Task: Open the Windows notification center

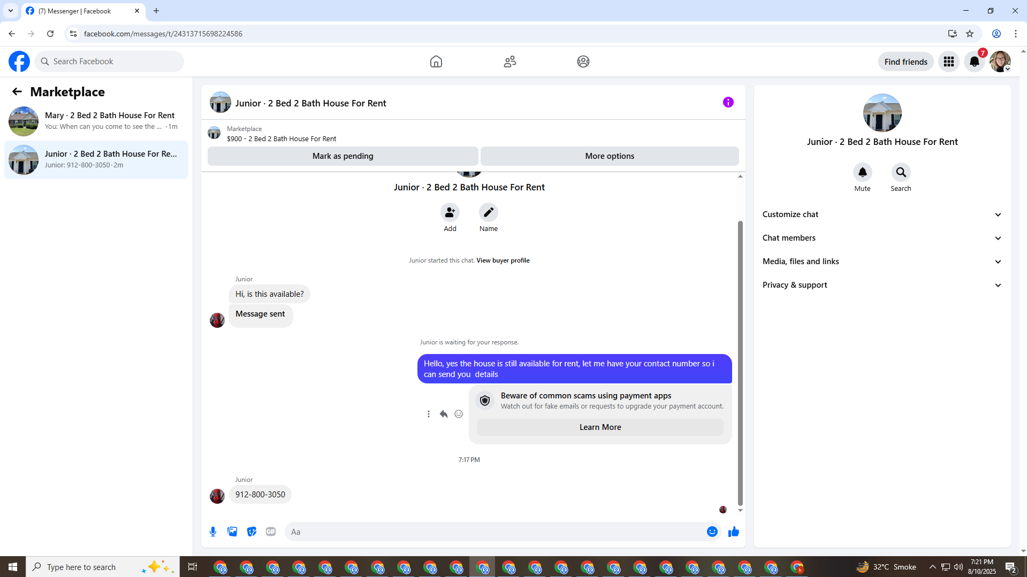Action: pyautogui.click(x=1011, y=567)
